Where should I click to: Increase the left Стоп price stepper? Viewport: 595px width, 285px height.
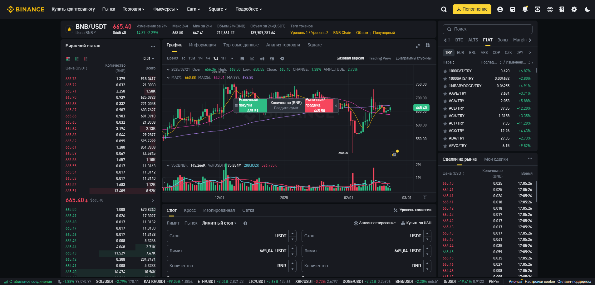293,233
